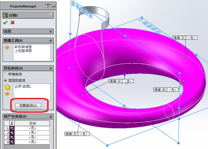The width and height of the screenshot is (208, 149).
Task: Click the yellow solid body icon
Action: (x=7, y=87)
